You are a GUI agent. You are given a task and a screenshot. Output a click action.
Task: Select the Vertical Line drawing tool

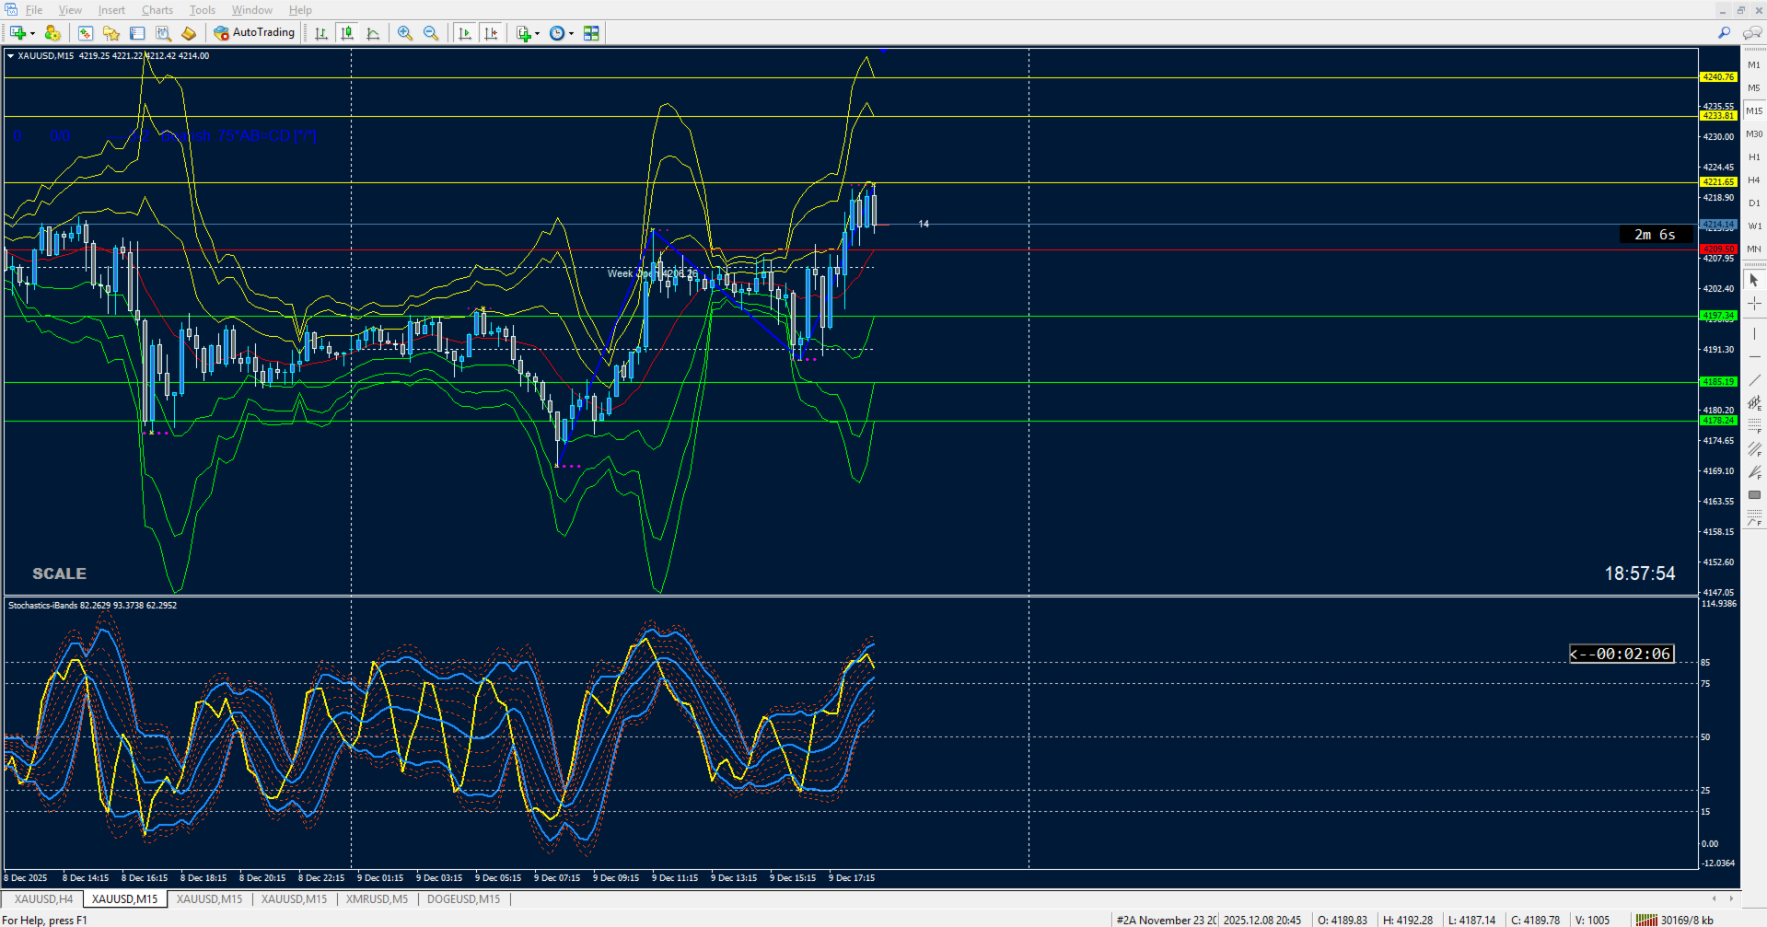1754,333
